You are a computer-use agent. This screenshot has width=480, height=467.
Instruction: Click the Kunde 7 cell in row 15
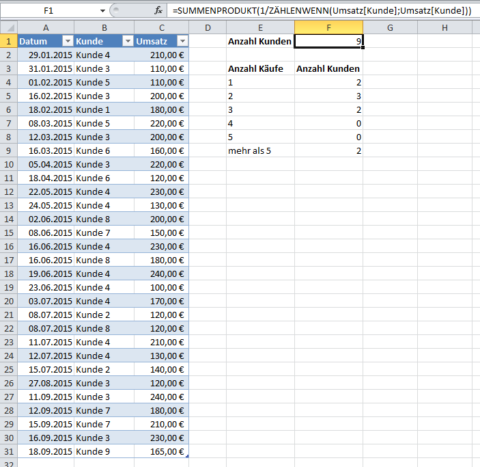(104, 232)
